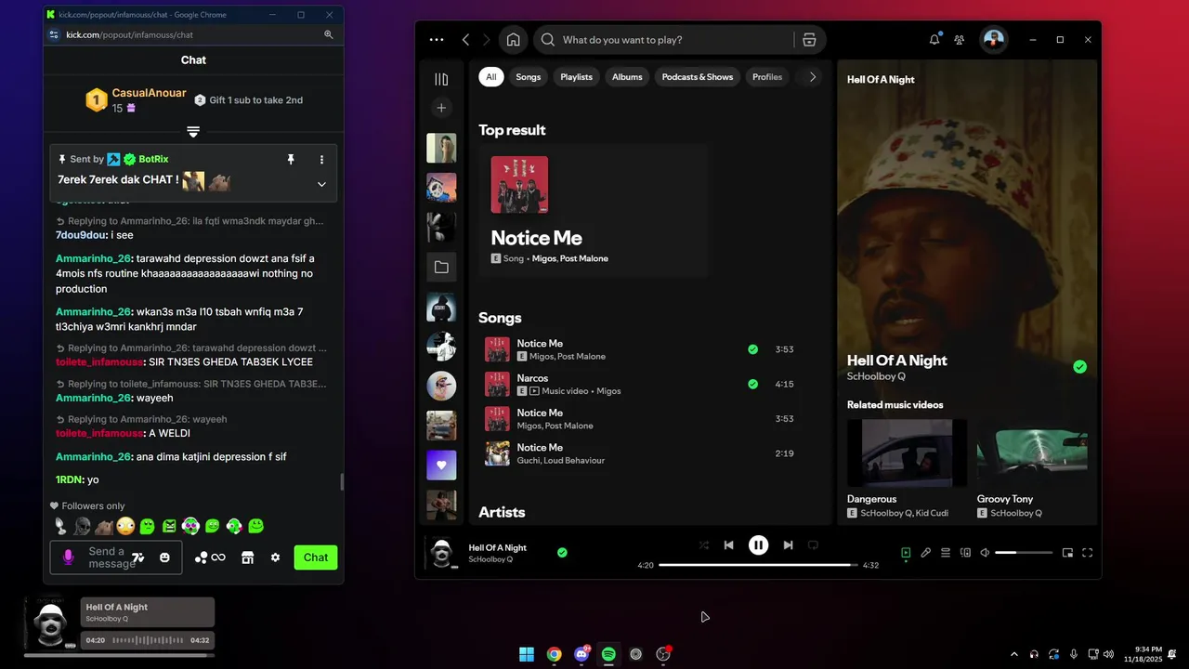
Task: Open the Browse icon in Spotify's search bar
Action: 809,40
